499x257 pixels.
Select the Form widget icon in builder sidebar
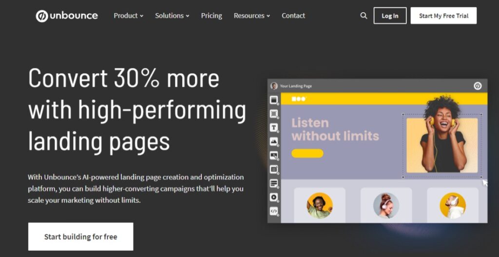(x=274, y=169)
